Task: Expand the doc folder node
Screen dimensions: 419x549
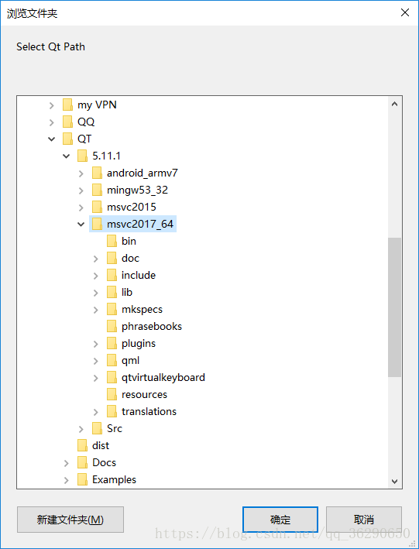Action: coord(96,259)
